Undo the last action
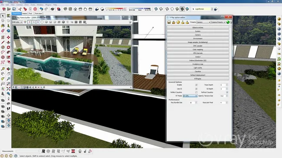 point(41,9)
